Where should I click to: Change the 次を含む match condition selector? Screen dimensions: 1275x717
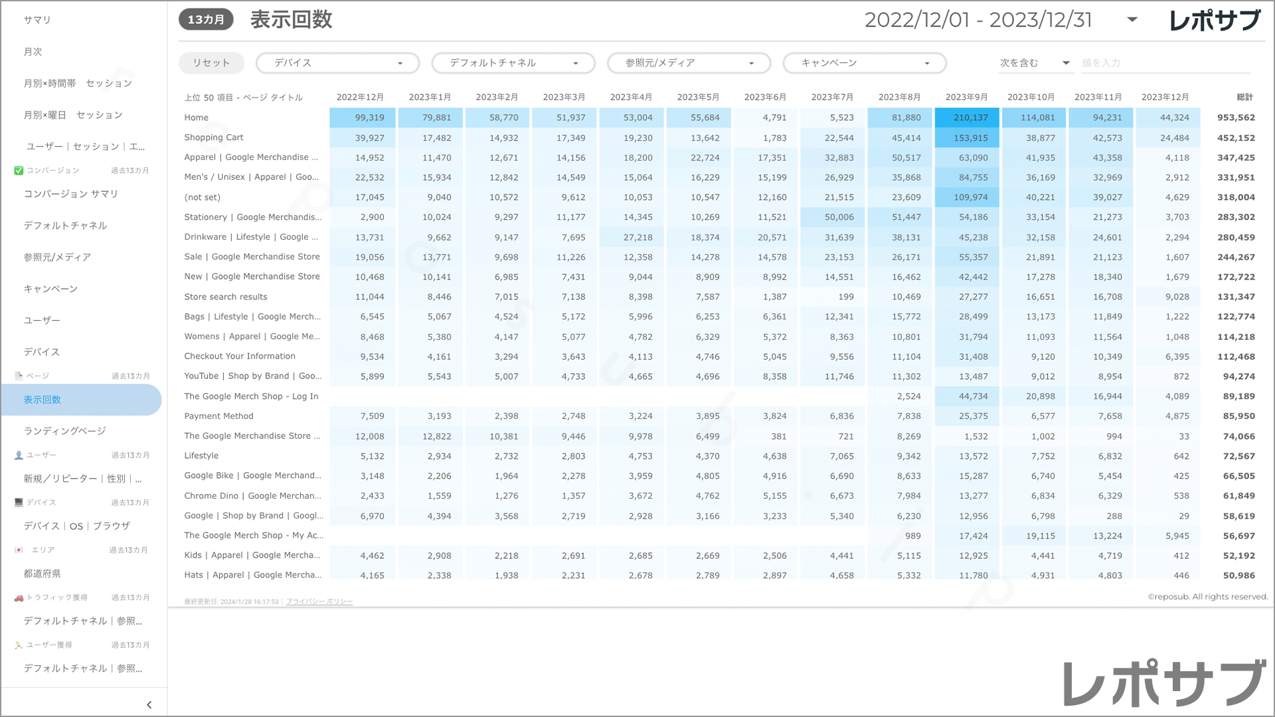(1034, 63)
